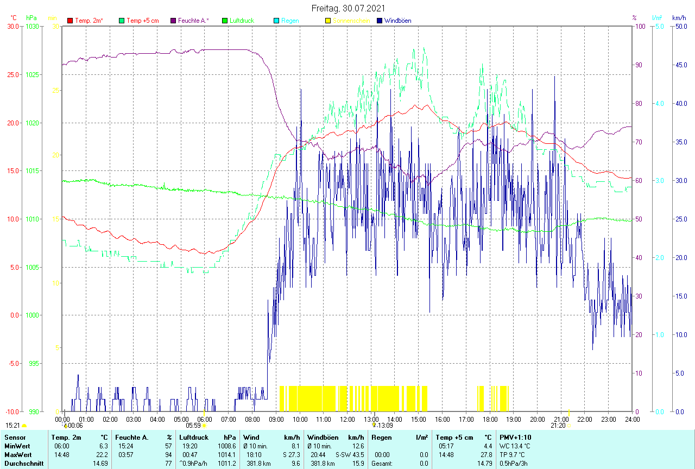Click the moon marker at 00:06
This screenshot has height=469, width=695.
tap(65, 426)
